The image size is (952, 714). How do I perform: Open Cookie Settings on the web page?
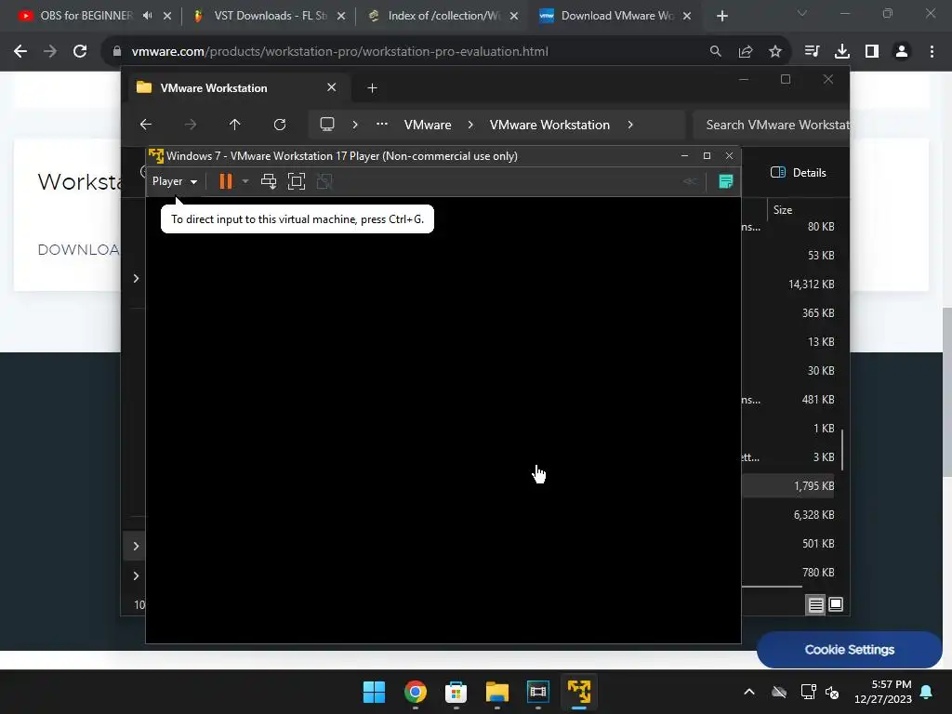(x=850, y=650)
